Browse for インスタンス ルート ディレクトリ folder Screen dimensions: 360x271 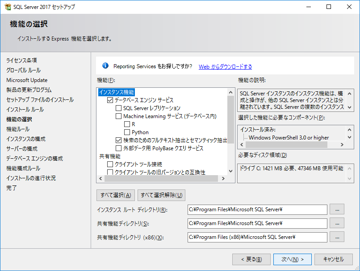(337, 209)
